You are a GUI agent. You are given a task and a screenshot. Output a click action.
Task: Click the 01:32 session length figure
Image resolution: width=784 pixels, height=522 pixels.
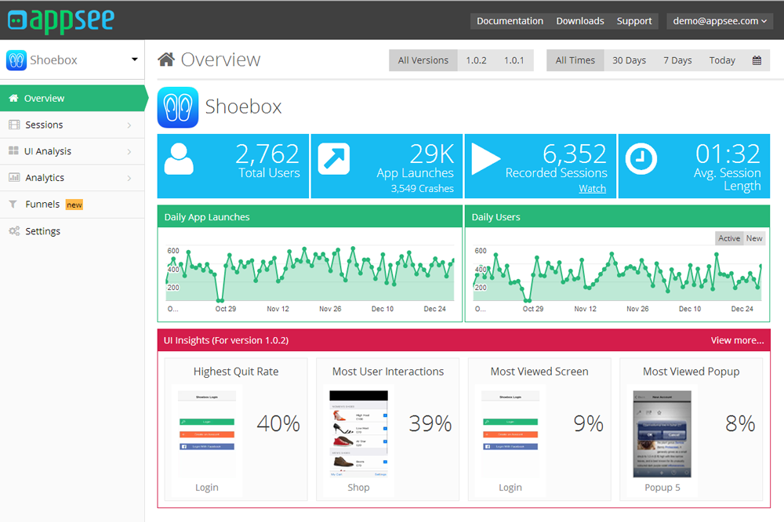(728, 154)
